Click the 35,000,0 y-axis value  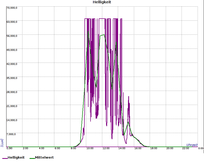pos(12,78)
